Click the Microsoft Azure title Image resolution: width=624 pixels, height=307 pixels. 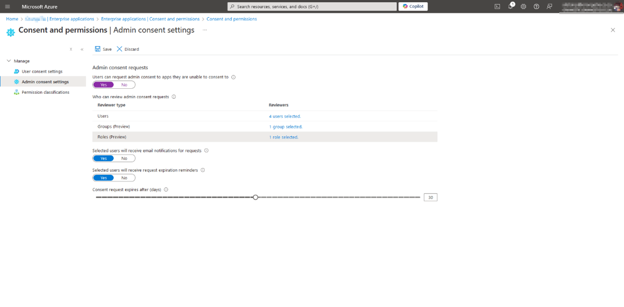click(x=40, y=7)
